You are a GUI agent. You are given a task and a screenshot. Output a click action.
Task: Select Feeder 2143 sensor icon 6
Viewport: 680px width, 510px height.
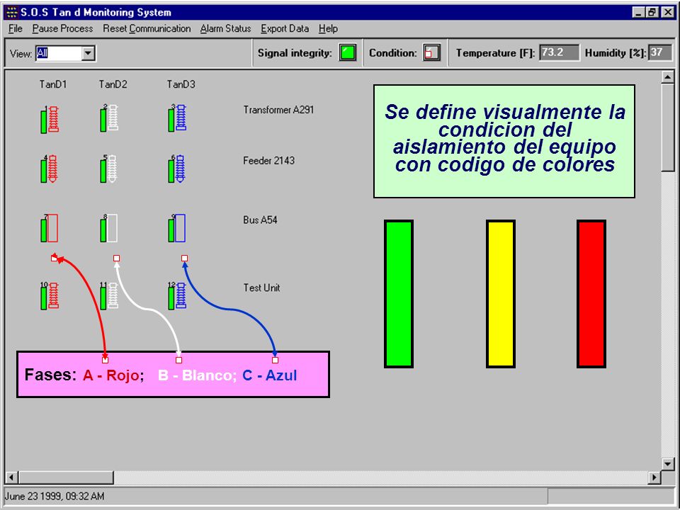176,169
